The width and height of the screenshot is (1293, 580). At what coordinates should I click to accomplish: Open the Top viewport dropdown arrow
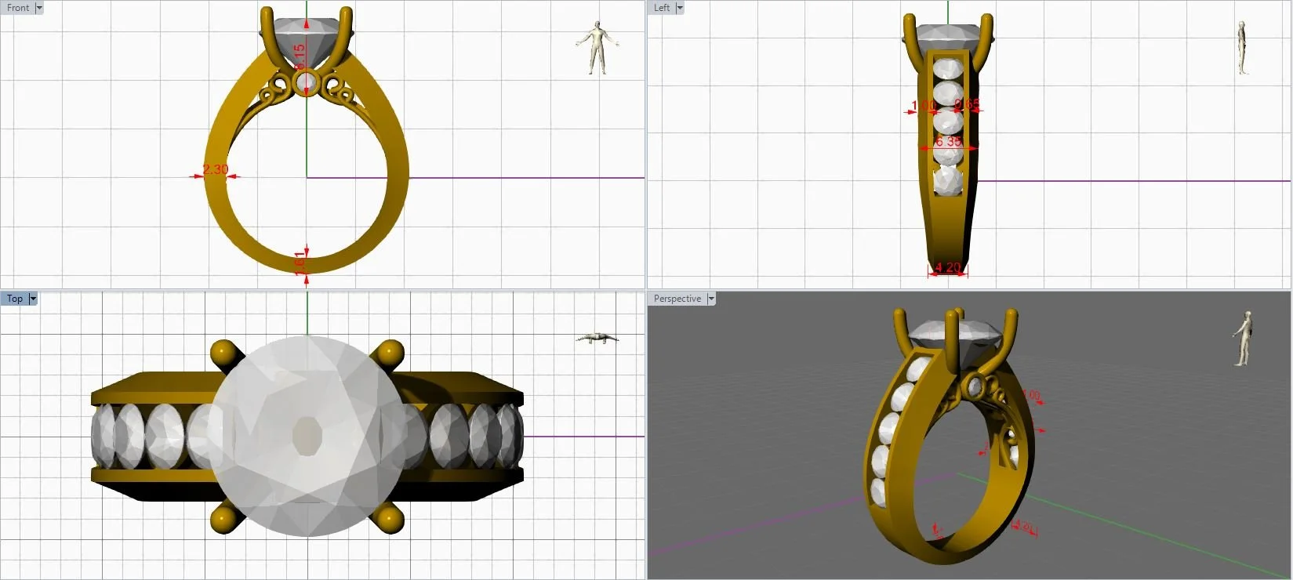coord(33,299)
